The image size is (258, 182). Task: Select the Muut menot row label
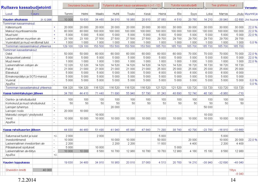click(13, 61)
